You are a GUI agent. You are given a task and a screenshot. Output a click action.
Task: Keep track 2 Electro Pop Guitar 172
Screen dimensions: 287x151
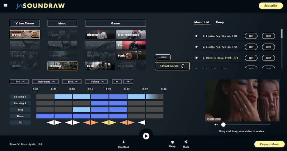click(x=268, y=47)
